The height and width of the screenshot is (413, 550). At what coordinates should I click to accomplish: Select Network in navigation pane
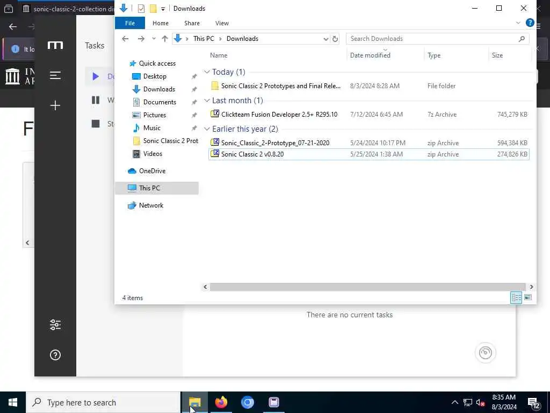coord(151,205)
